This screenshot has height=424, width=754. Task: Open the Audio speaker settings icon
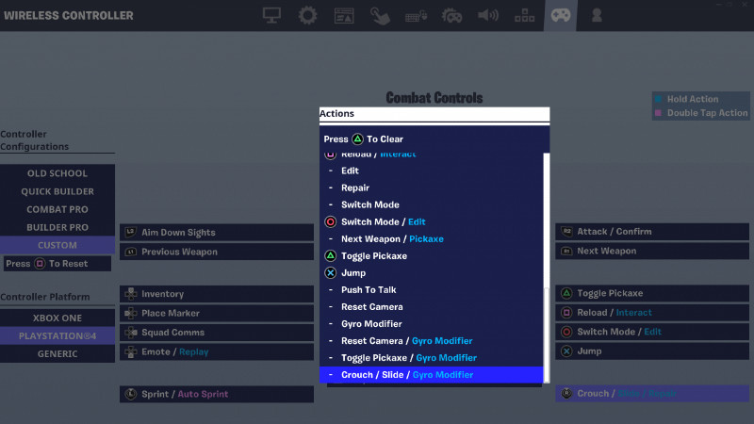coord(488,16)
